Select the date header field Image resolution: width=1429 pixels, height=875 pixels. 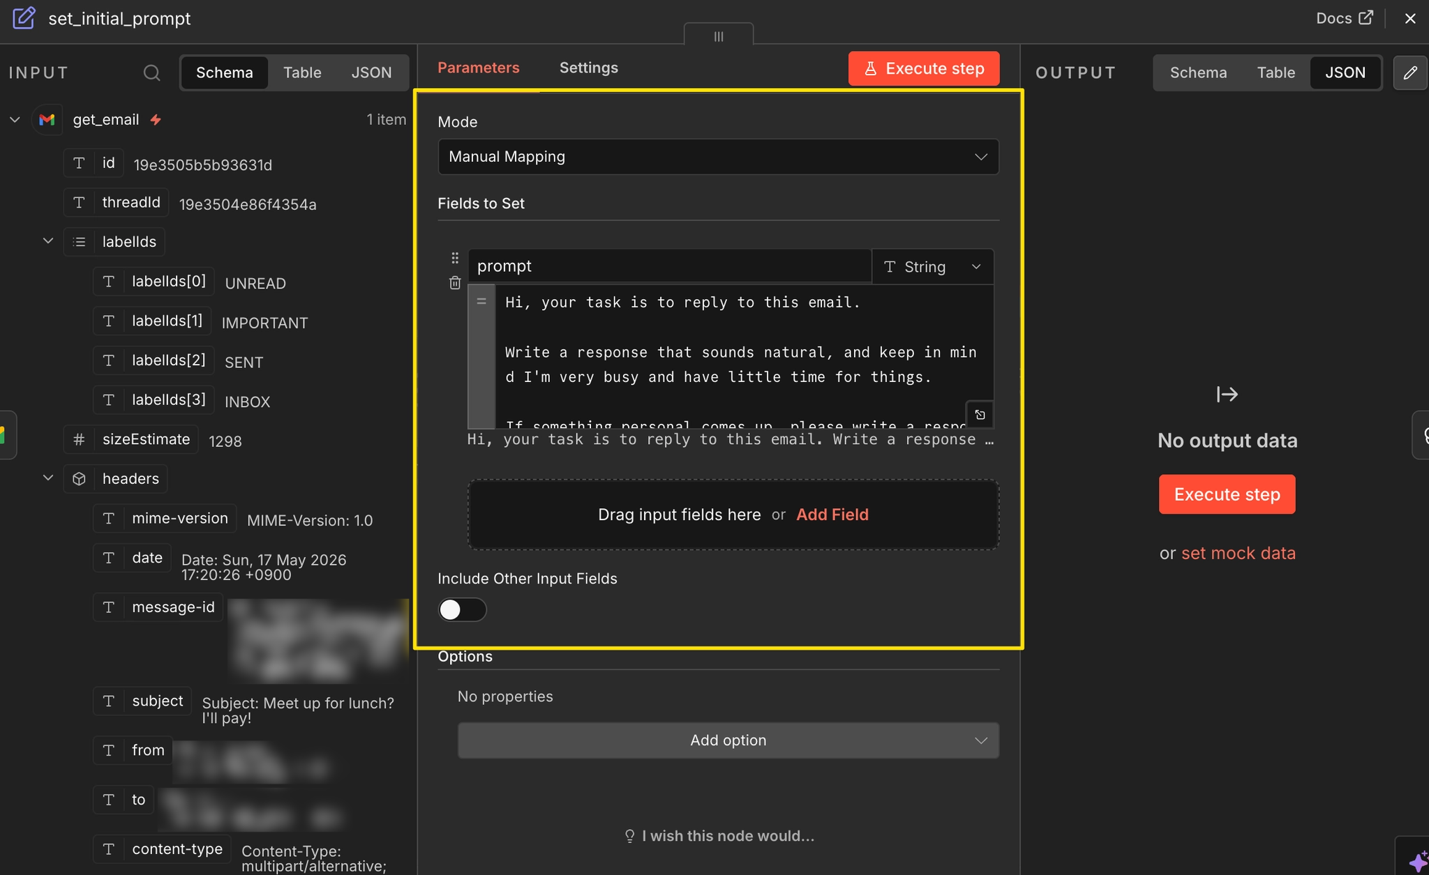click(132, 558)
